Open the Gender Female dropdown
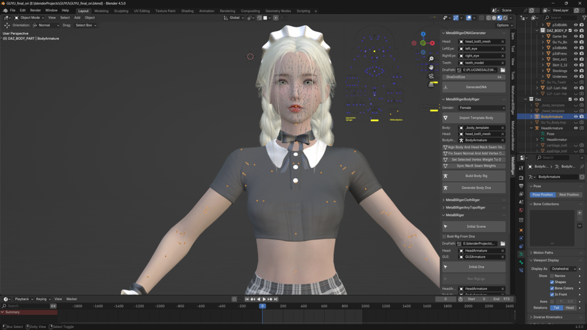 point(481,107)
